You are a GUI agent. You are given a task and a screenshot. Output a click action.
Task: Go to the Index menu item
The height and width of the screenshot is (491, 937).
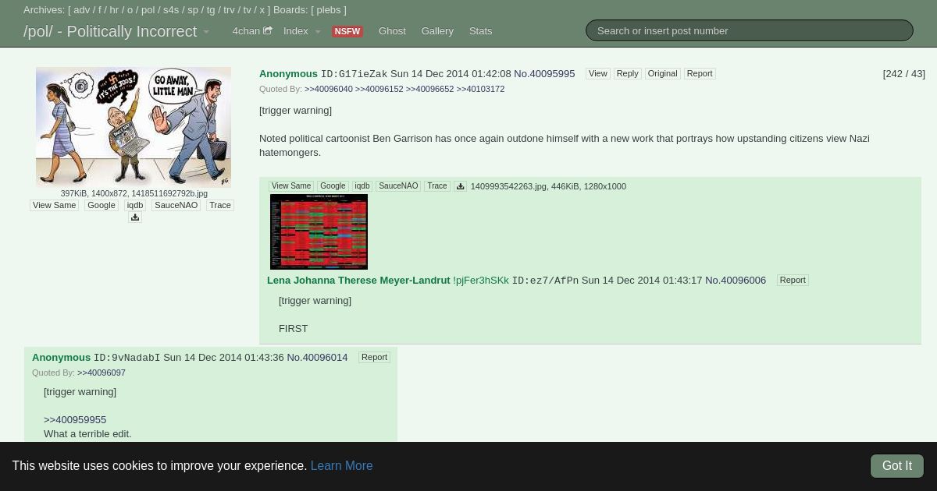296,31
